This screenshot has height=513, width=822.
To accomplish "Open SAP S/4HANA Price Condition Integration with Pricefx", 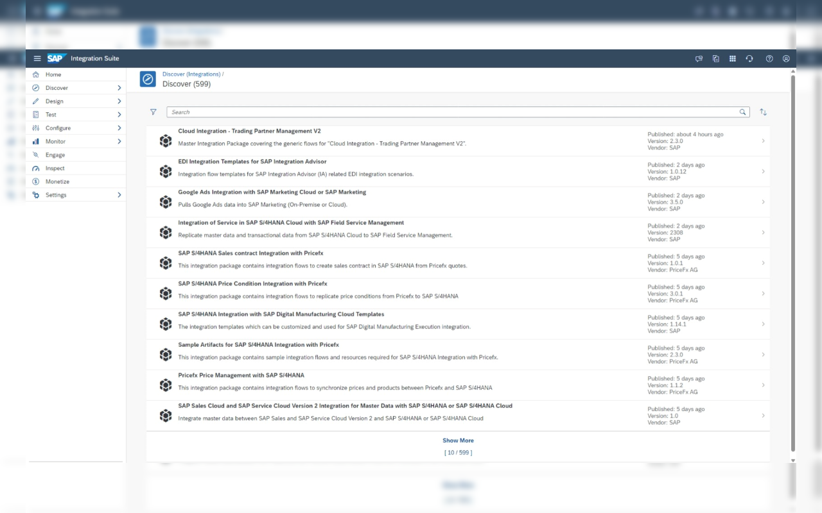I will [252, 283].
